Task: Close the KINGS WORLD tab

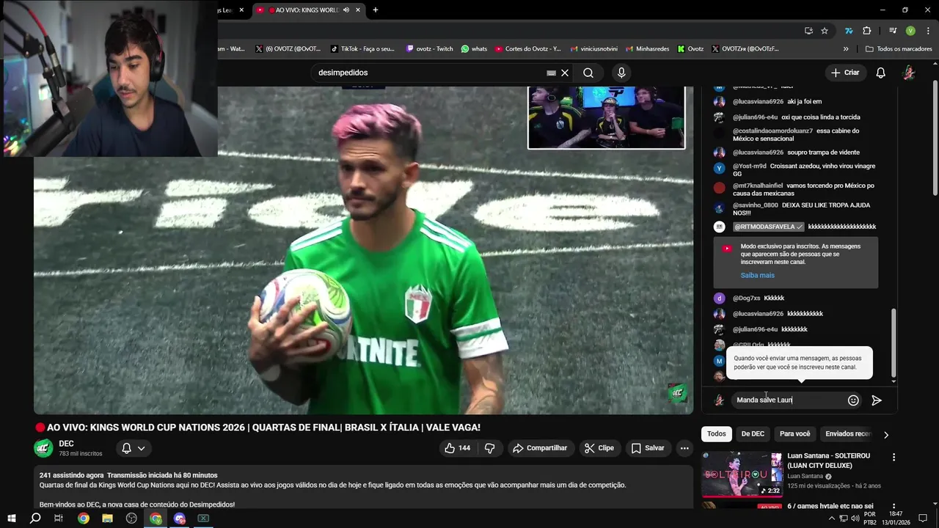Action: 358,10
